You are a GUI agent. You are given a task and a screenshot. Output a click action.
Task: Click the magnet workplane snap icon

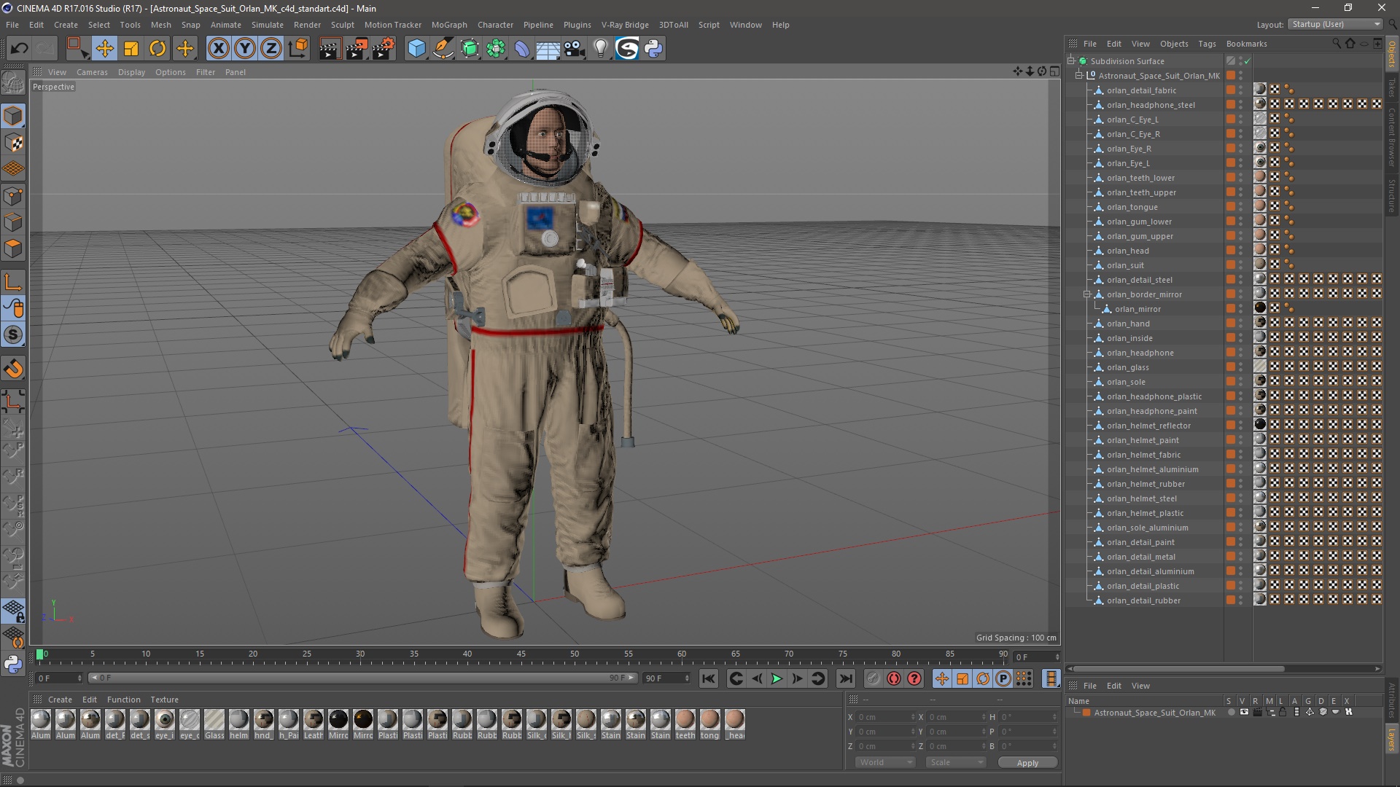(x=13, y=369)
